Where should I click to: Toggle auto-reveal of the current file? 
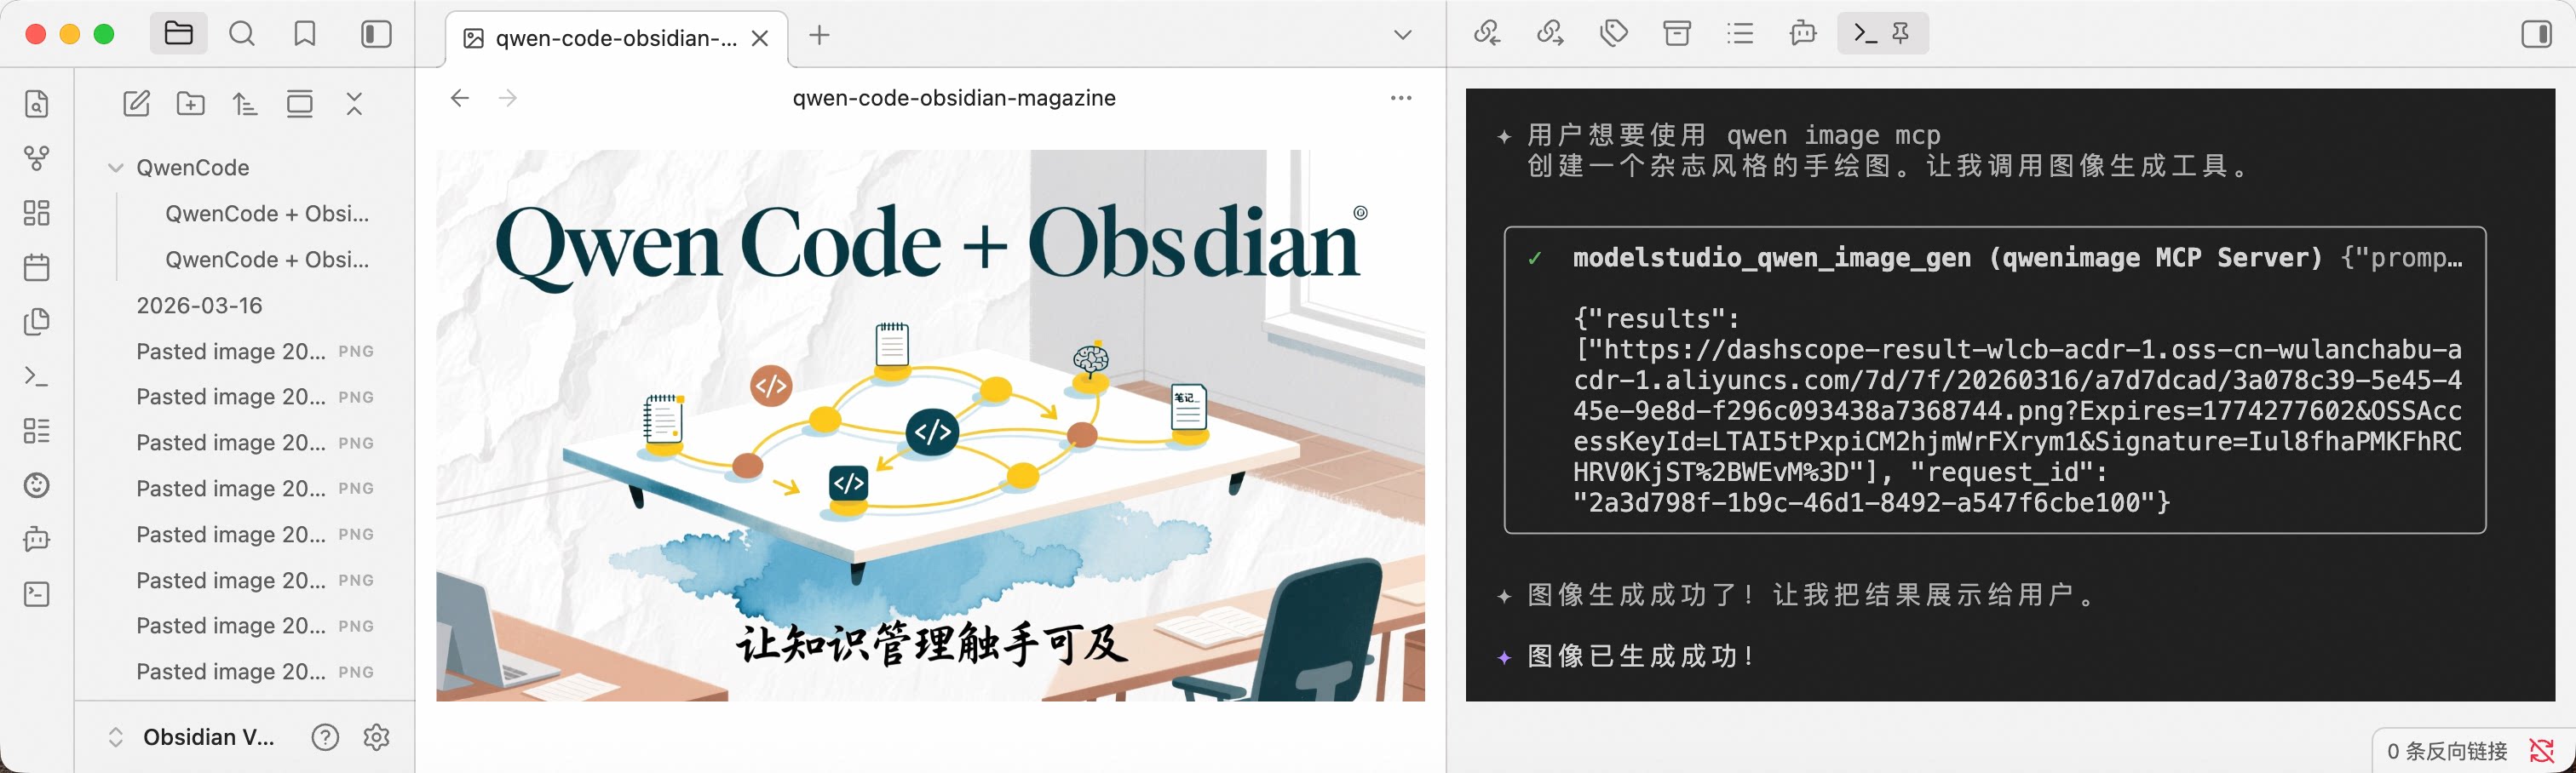300,103
